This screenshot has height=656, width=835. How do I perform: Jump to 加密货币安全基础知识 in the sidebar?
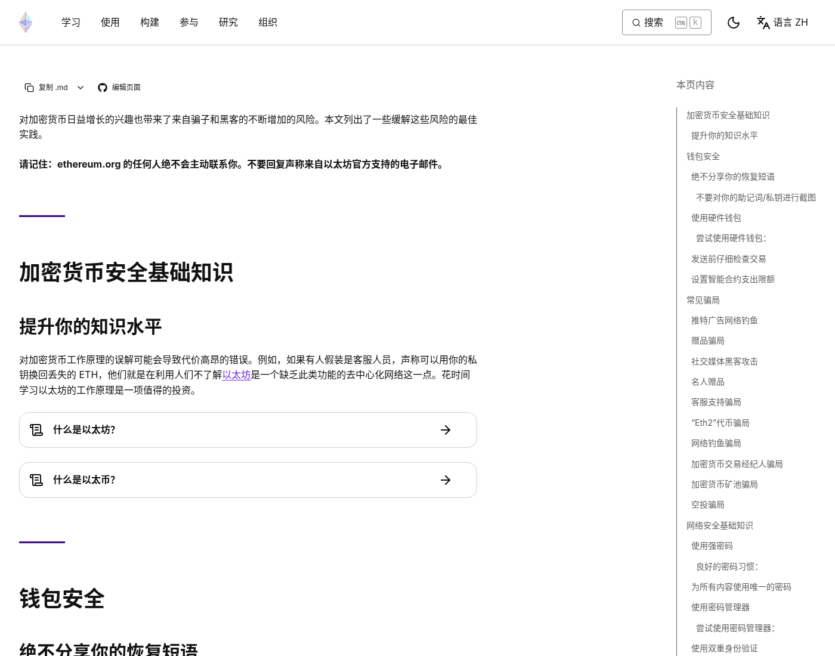click(728, 115)
